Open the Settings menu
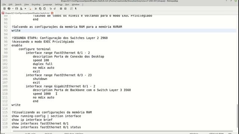Image resolution: width=239 pixels, height=134 pixels. (x=59, y=4)
